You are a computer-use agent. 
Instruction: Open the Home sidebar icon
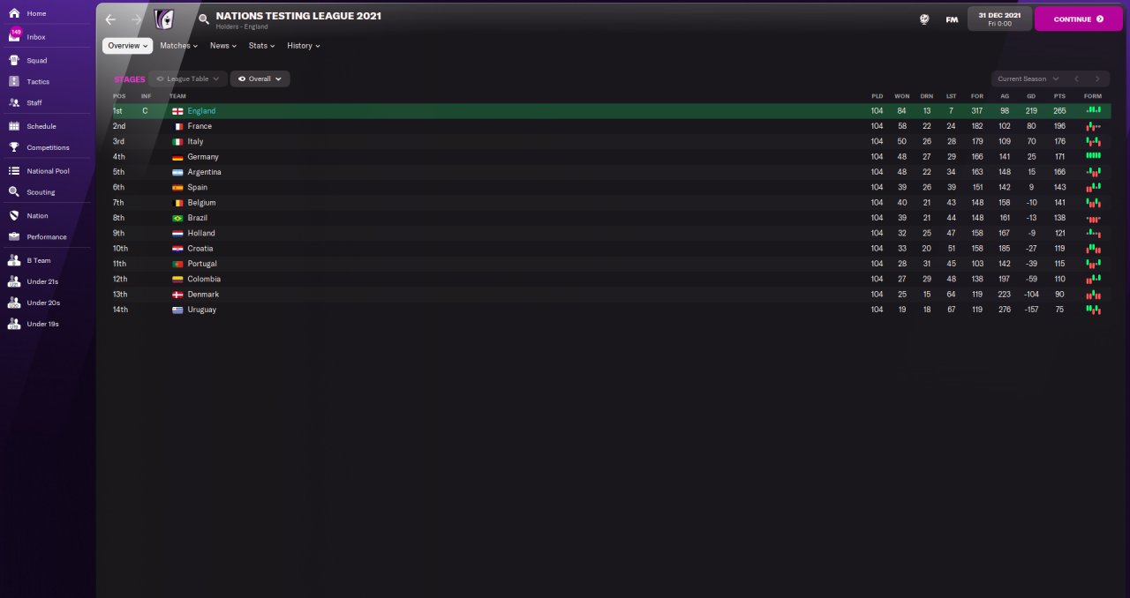click(13, 13)
